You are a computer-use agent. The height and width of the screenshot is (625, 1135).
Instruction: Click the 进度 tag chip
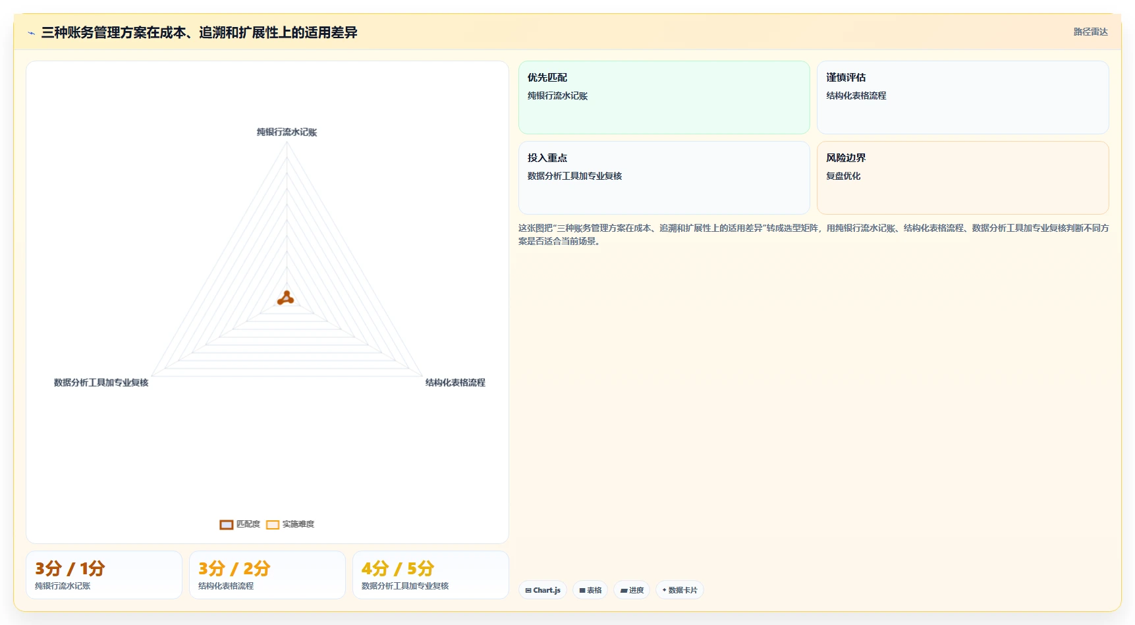tap(632, 590)
